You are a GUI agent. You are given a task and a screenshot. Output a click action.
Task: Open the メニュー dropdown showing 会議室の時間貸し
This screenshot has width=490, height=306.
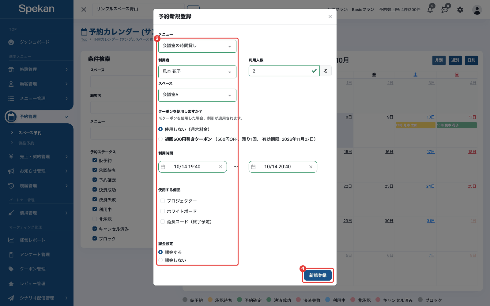197,46
